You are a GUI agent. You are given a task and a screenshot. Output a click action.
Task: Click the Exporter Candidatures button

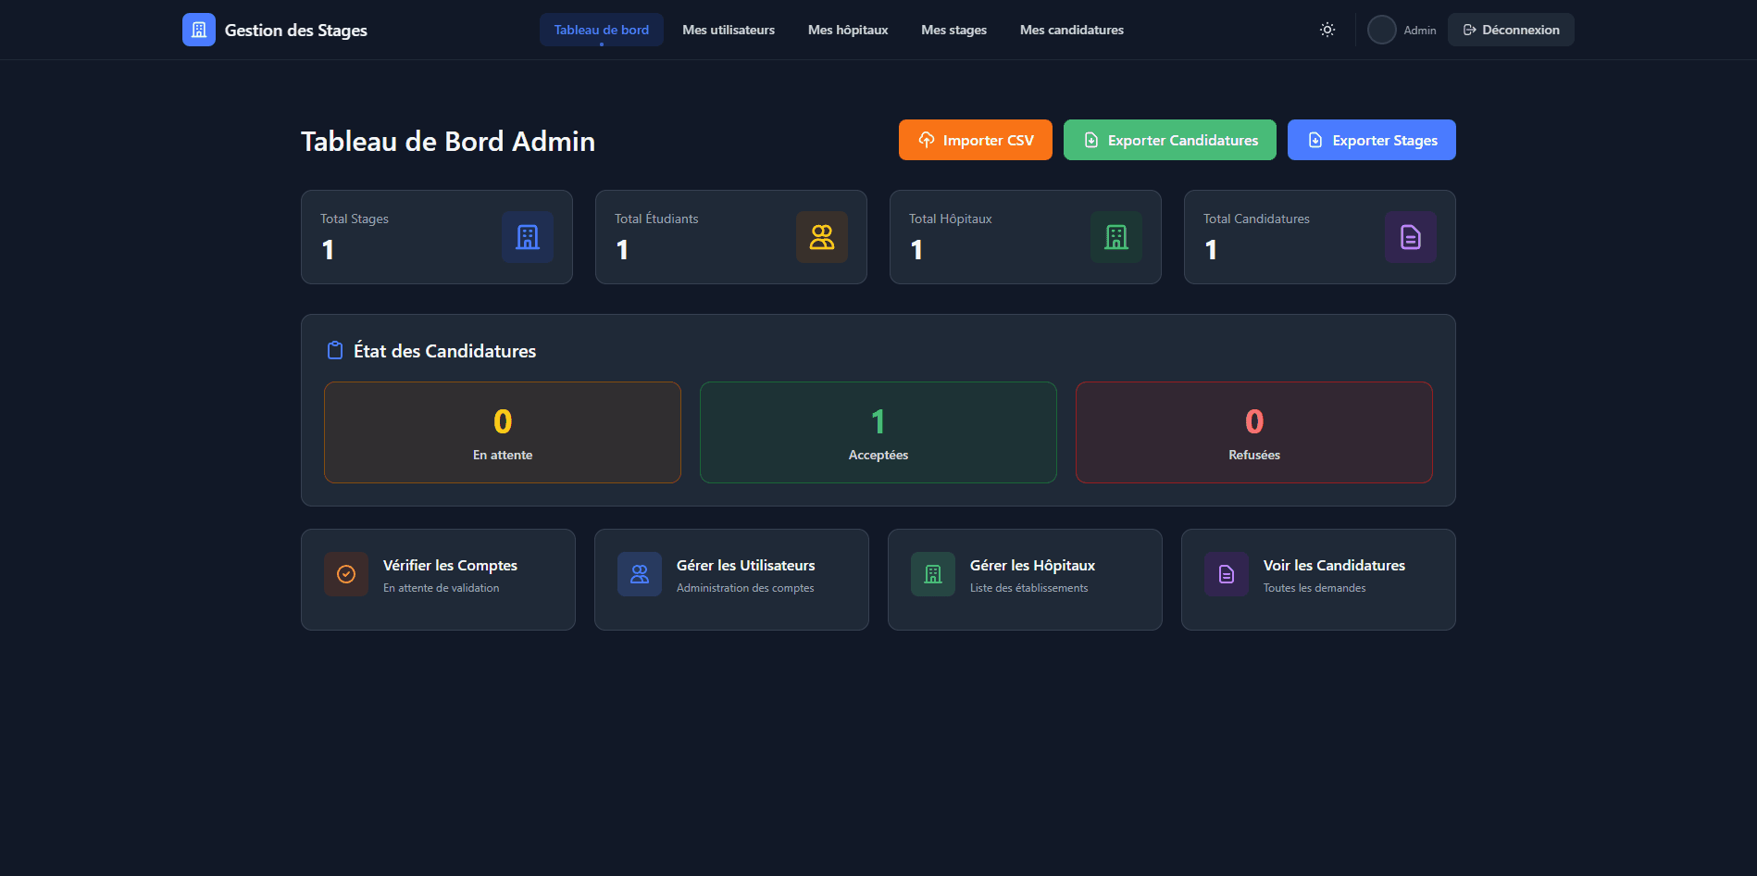pos(1169,140)
